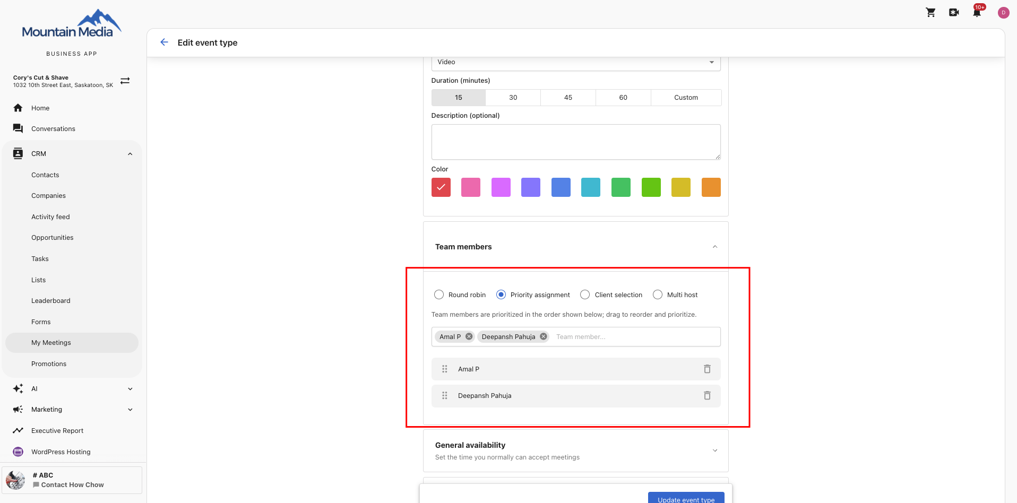Set duration to 60 minutes
The height and width of the screenshot is (503, 1017).
[623, 98]
